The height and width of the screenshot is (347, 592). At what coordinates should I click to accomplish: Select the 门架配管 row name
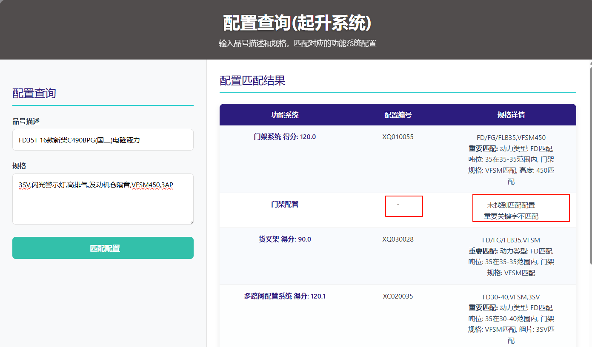[285, 205]
